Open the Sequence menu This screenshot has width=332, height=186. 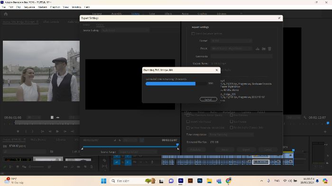click(29, 7)
